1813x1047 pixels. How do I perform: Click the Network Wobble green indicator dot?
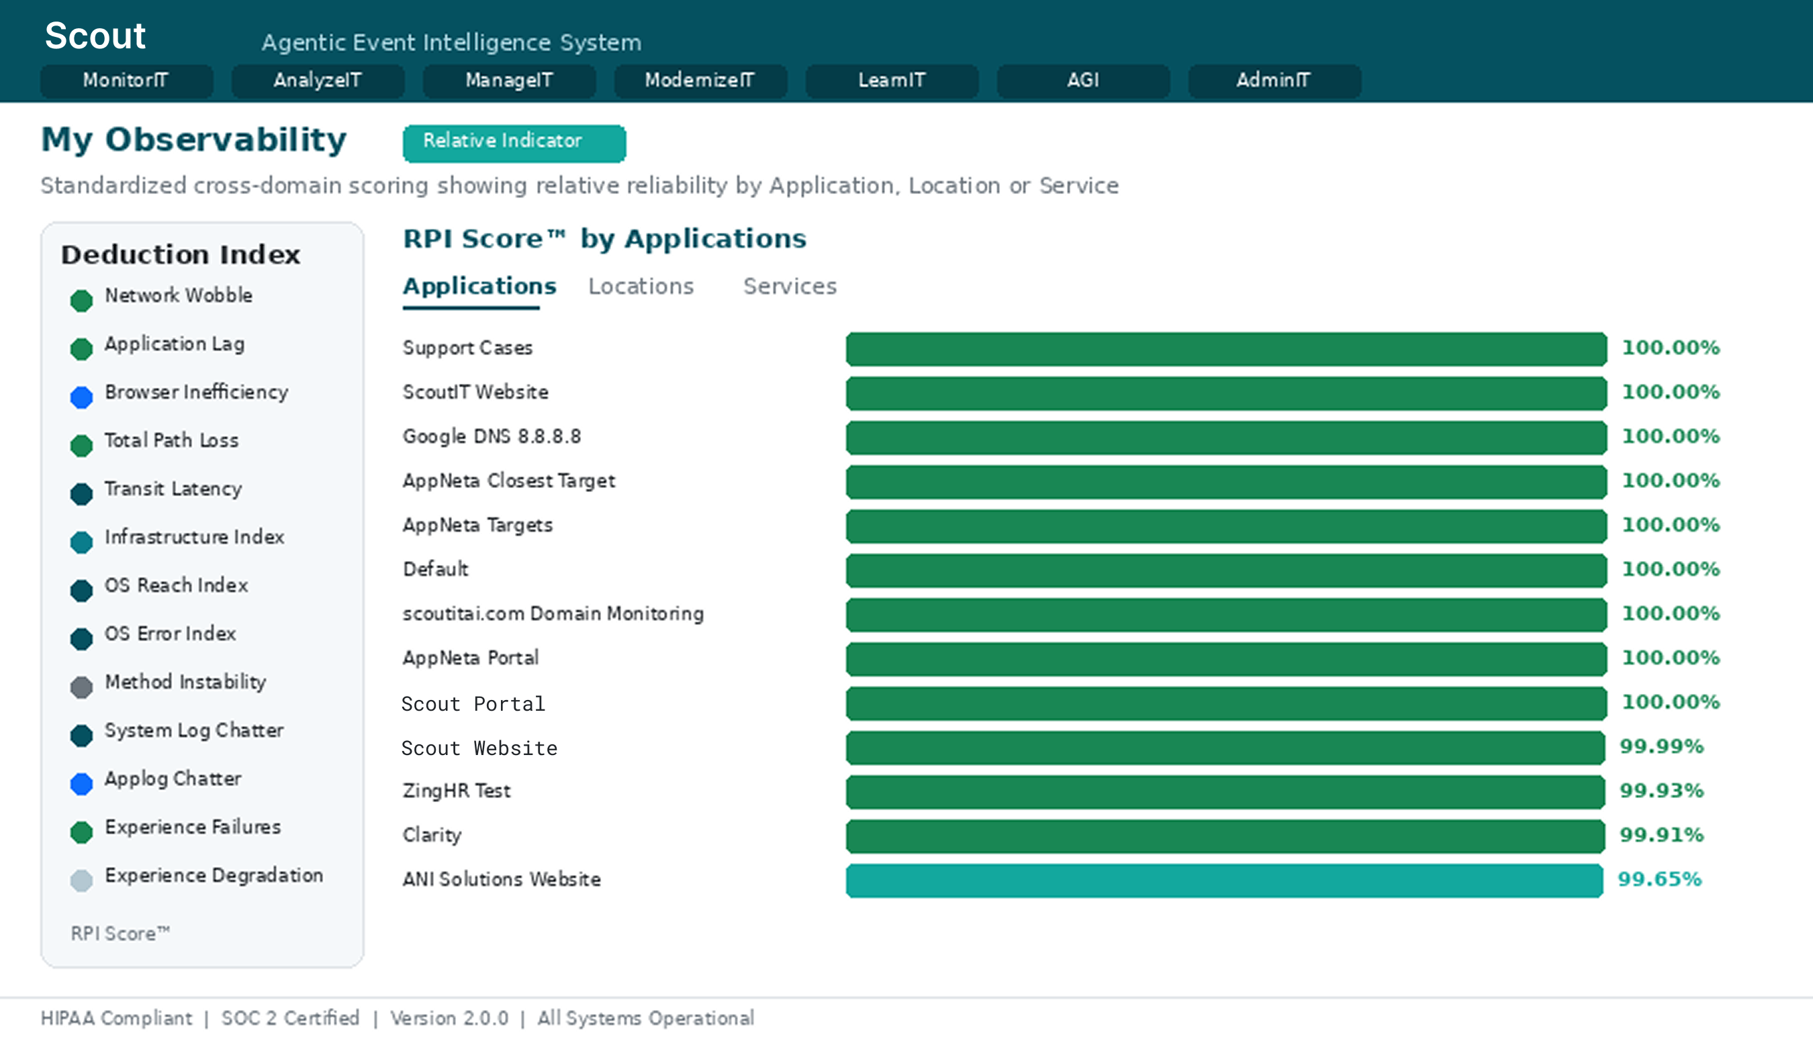(x=81, y=301)
